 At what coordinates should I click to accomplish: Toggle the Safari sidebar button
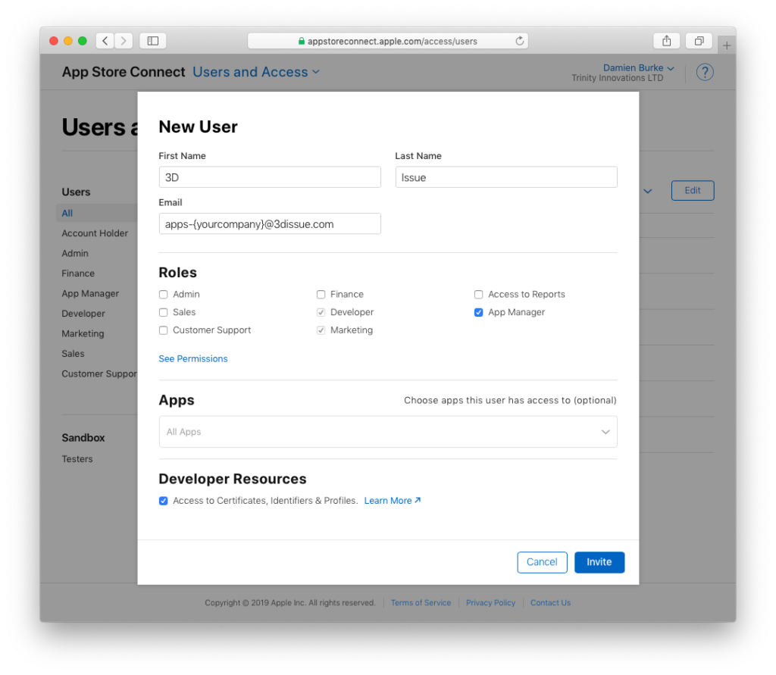coord(153,41)
